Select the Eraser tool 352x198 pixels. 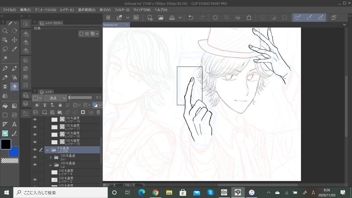(x=15, y=87)
